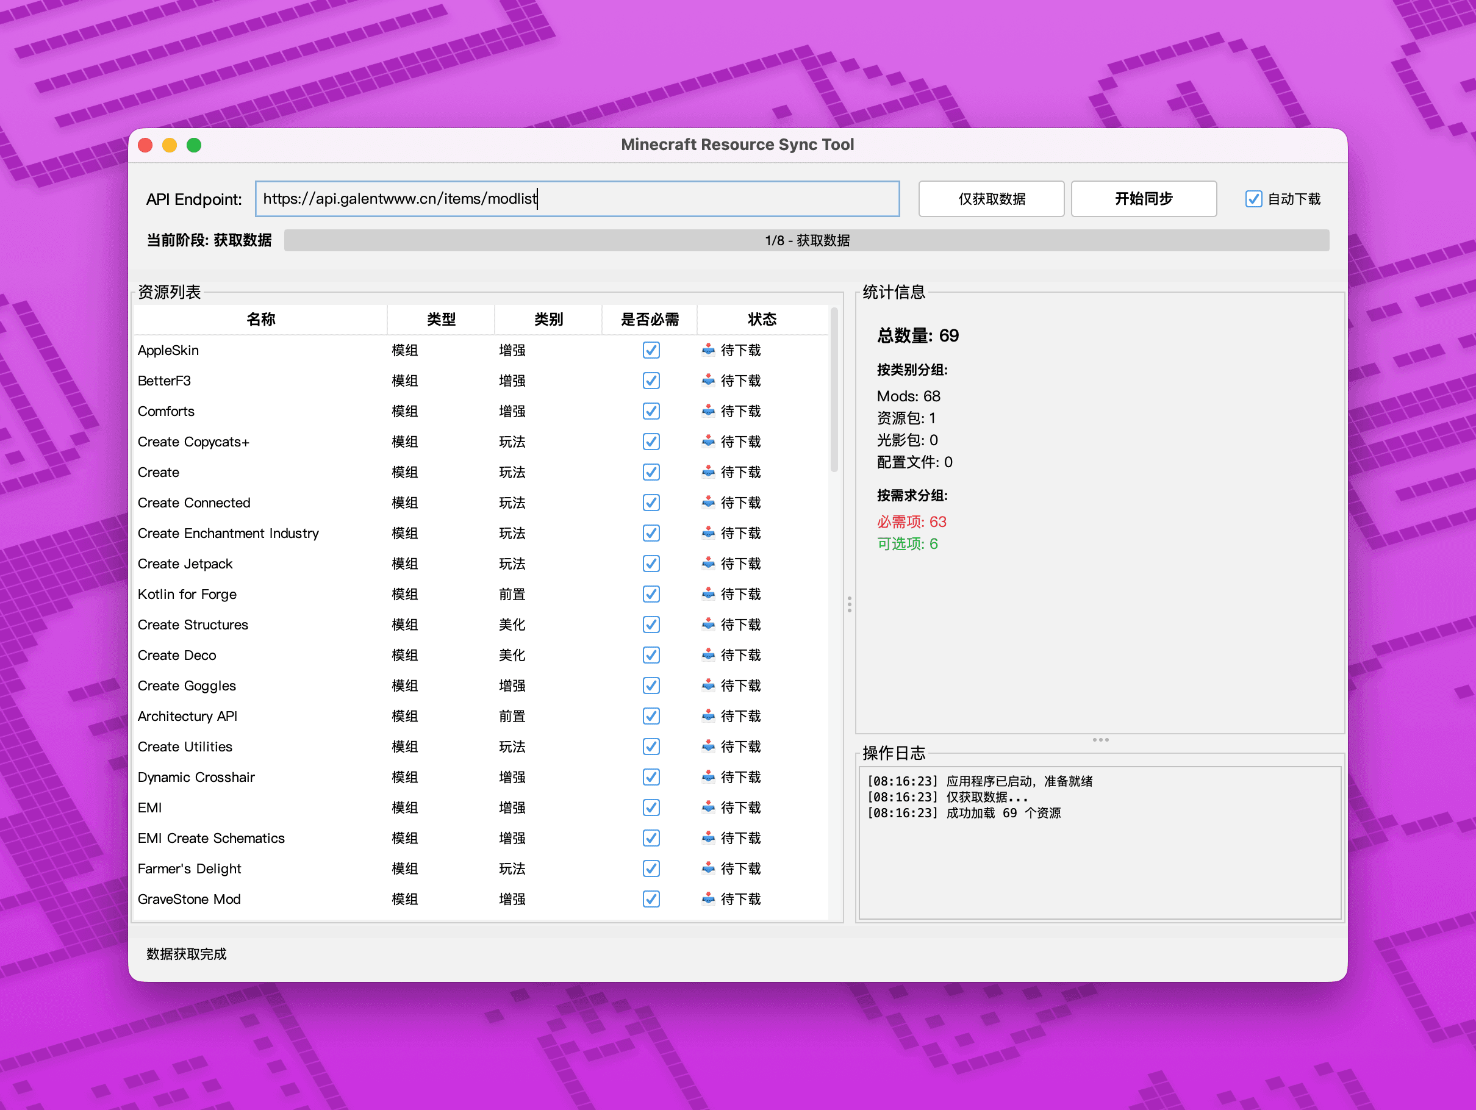Click the 1/8 获取数据 progress bar
Image resolution: width=1476 pixels, height=1110 pixels.
806,240
